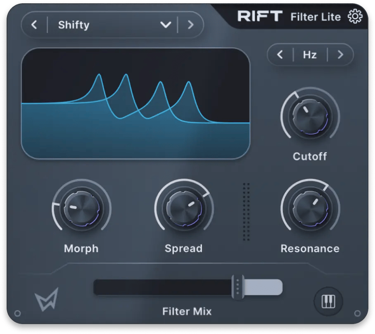Expand the Shifty preset dropdown
The width and height of the screenshot is (375, 334).
point(166,25)
